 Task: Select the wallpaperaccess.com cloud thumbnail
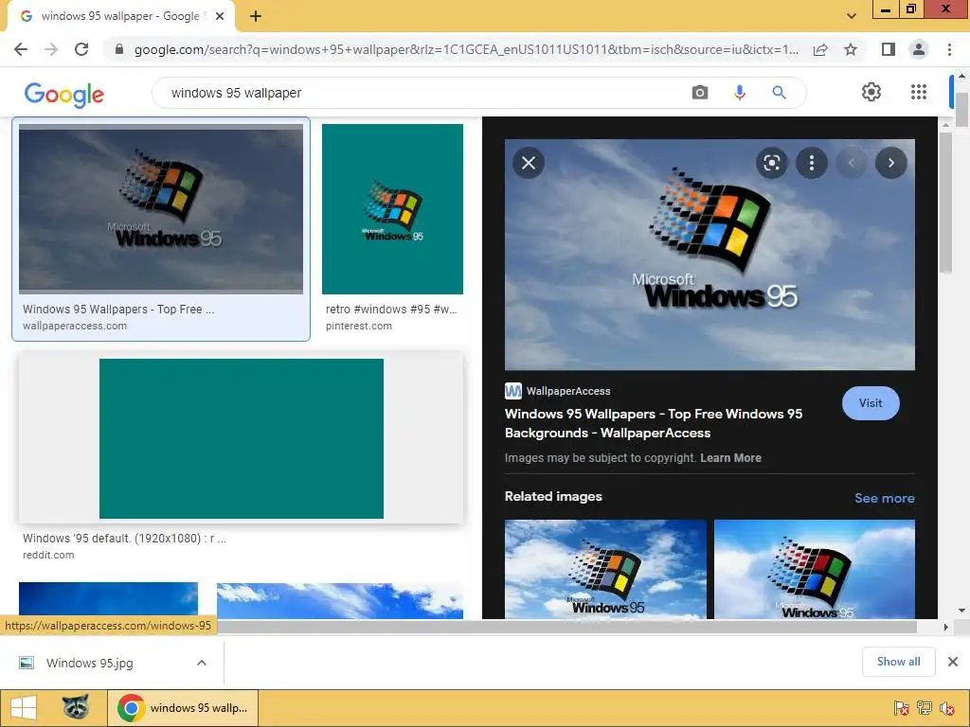(x=161, y=208)
